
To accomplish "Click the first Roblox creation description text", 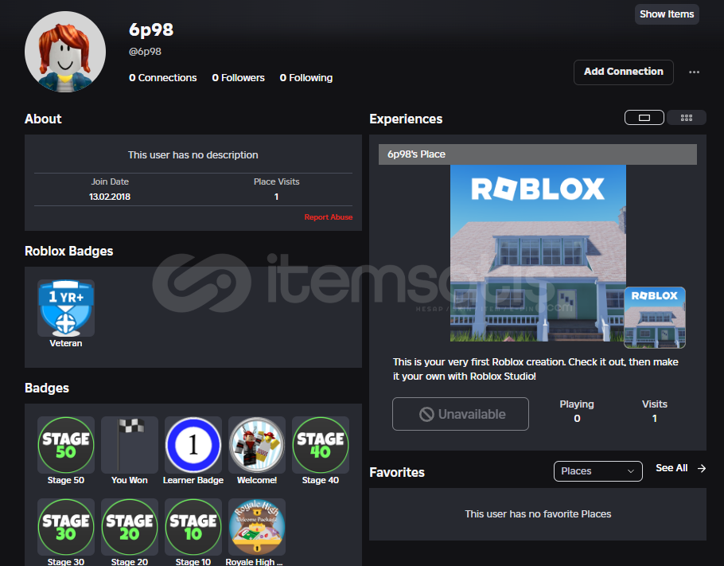I will [535, 369].
